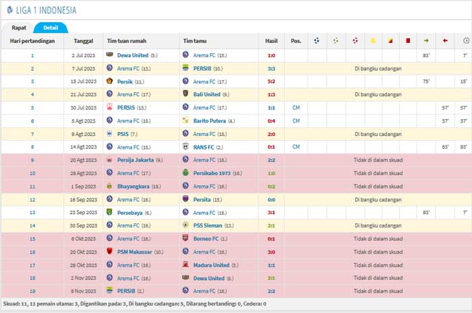This screenshot has width=472, height=313.
Task: Open the Bhayangkara team link
Action: [134, 186]
